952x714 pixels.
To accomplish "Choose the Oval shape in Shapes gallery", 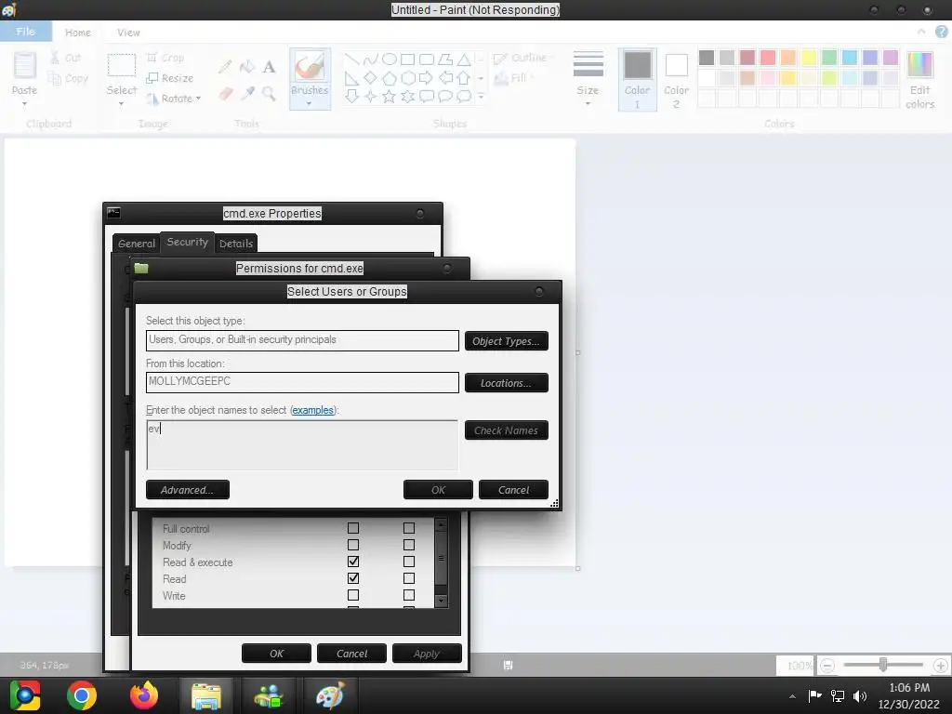I will (x=390, y=59).
